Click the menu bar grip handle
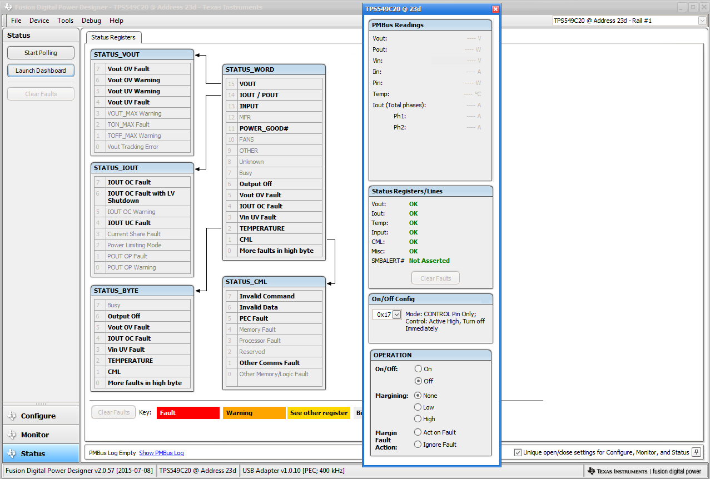 pos(5,21)
